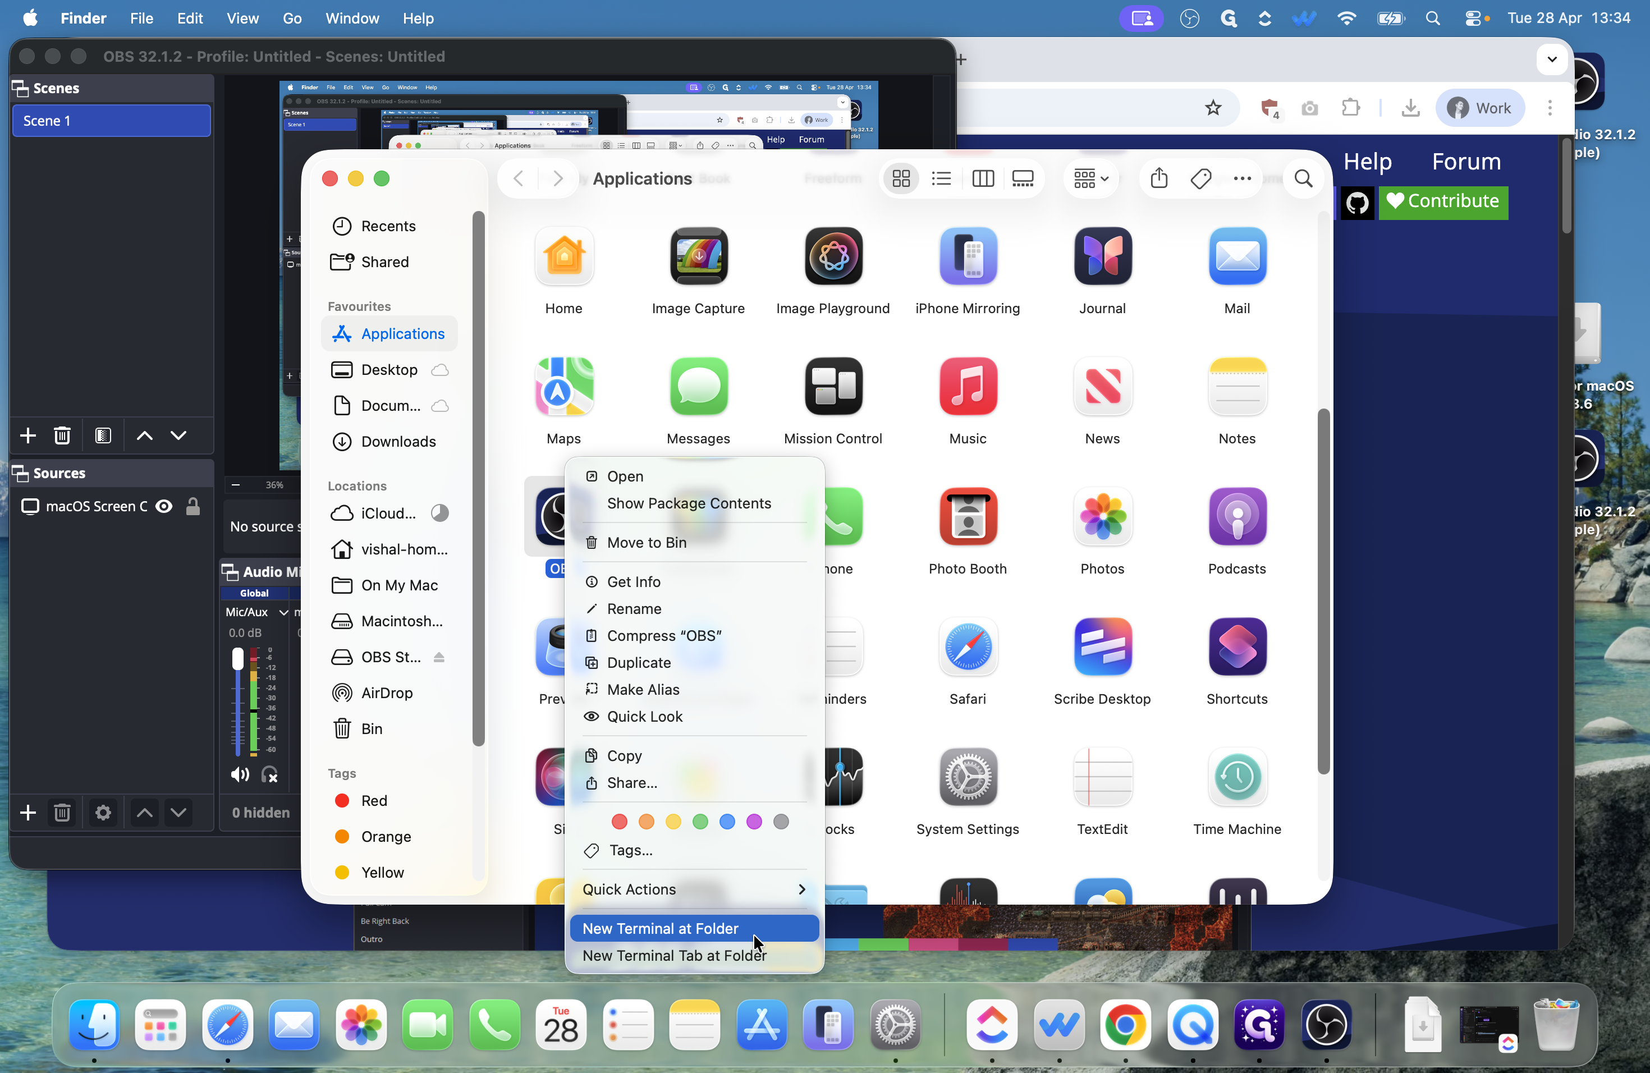Viewport: 1650px width, 1073px height.
Task: Open Finder search magnifier
Action: 1303,179
